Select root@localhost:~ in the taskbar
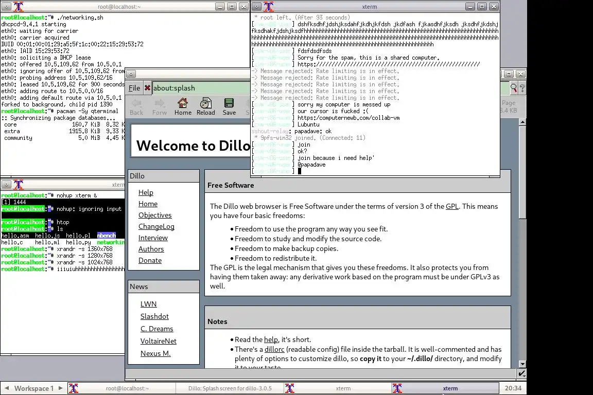The height and width of the screenshot is (395, 593). (122, 388)
